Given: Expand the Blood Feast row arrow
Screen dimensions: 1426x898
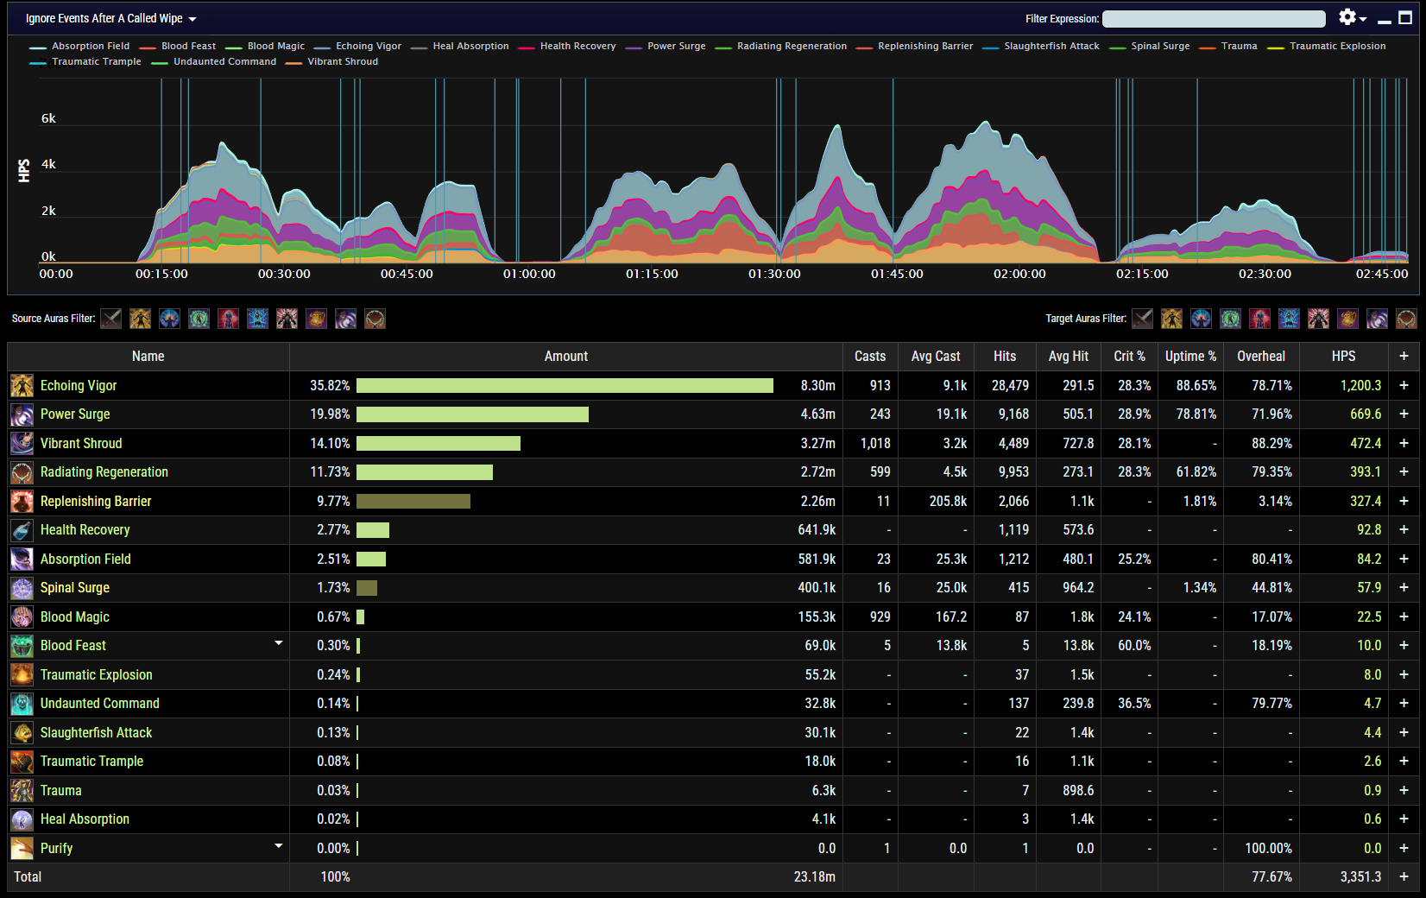Looking at the screenshot, I should pos(278,643).
